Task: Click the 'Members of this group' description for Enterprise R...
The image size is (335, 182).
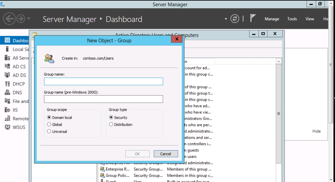Action: click(189, 169)
